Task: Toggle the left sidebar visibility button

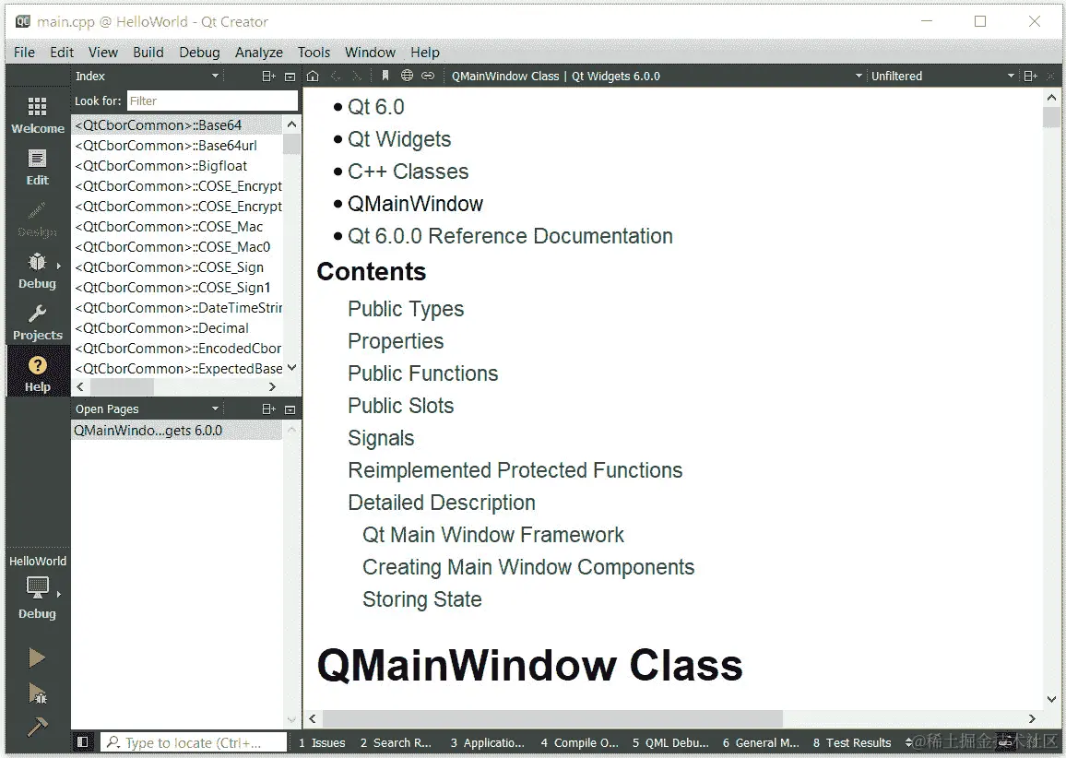Action: [82, 742]
